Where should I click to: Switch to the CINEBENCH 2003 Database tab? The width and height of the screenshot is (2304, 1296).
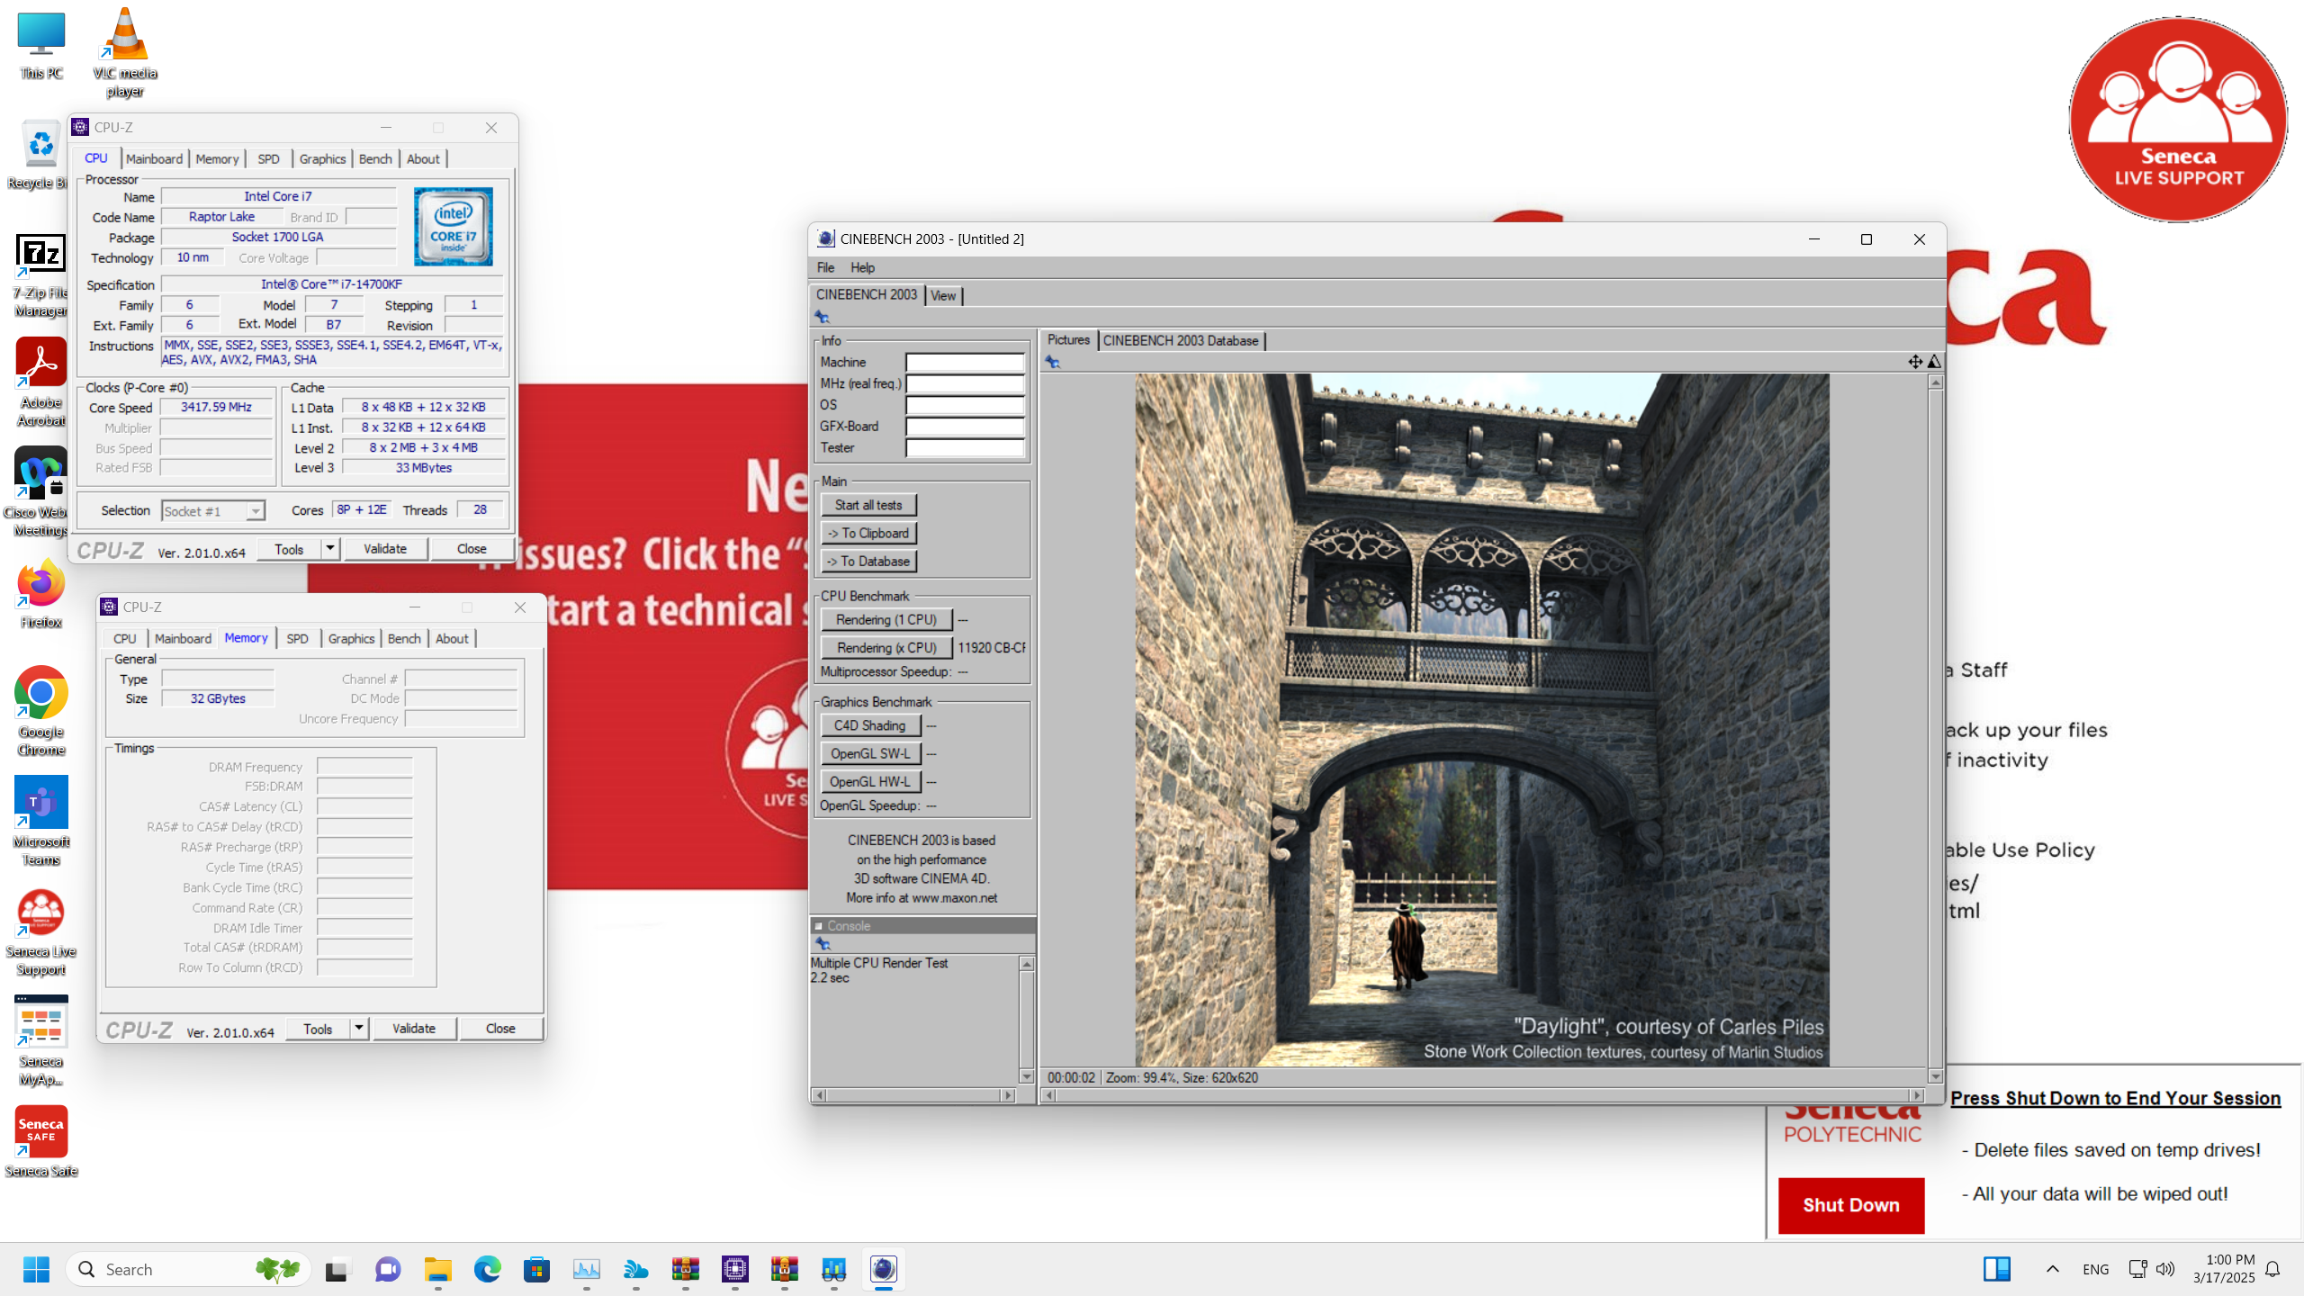coord(1181,340)
